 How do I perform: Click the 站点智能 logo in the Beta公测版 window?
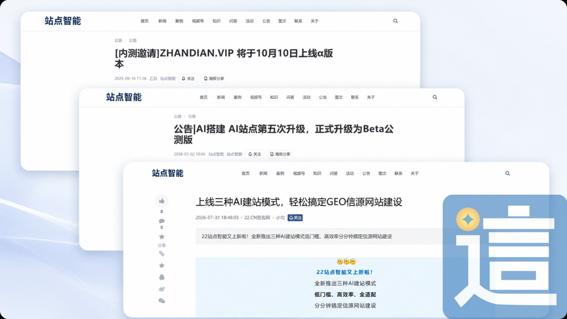tap(124, 97)
